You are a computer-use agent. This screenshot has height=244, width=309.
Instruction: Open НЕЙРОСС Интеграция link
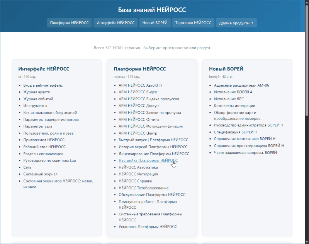coord(138,174)
